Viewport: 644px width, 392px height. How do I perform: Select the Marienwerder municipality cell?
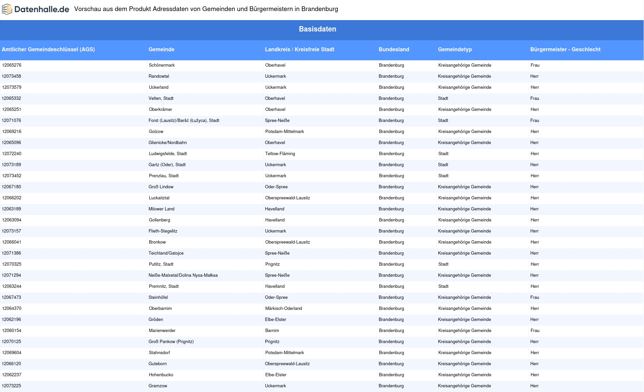pos(162,331)
